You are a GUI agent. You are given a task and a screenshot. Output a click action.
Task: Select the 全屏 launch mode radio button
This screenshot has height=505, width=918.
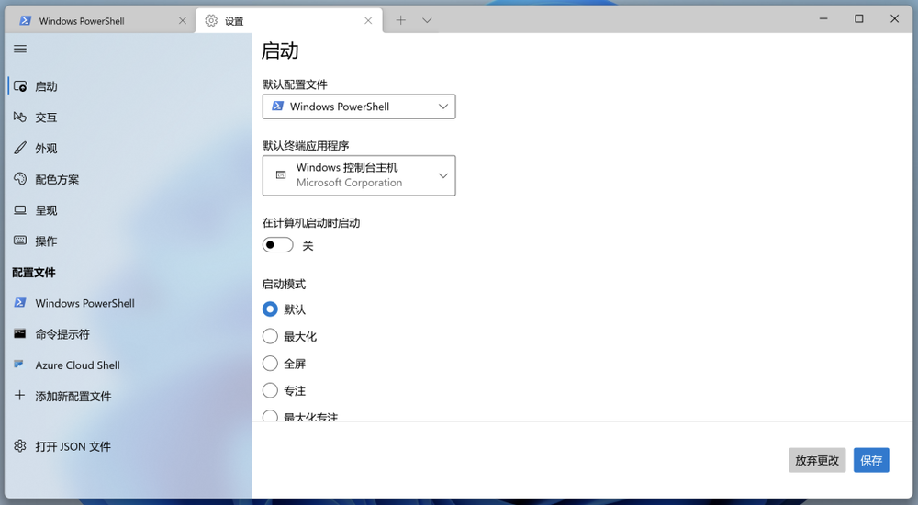[270, 364]
